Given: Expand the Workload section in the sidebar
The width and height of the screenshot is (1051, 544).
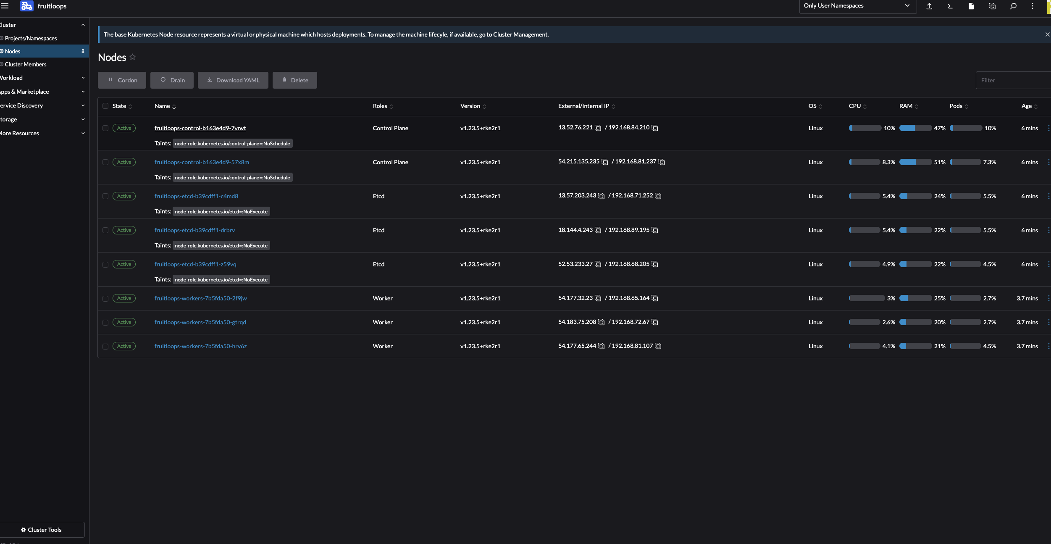Looking at the screenshot, I should pos(83,78).
